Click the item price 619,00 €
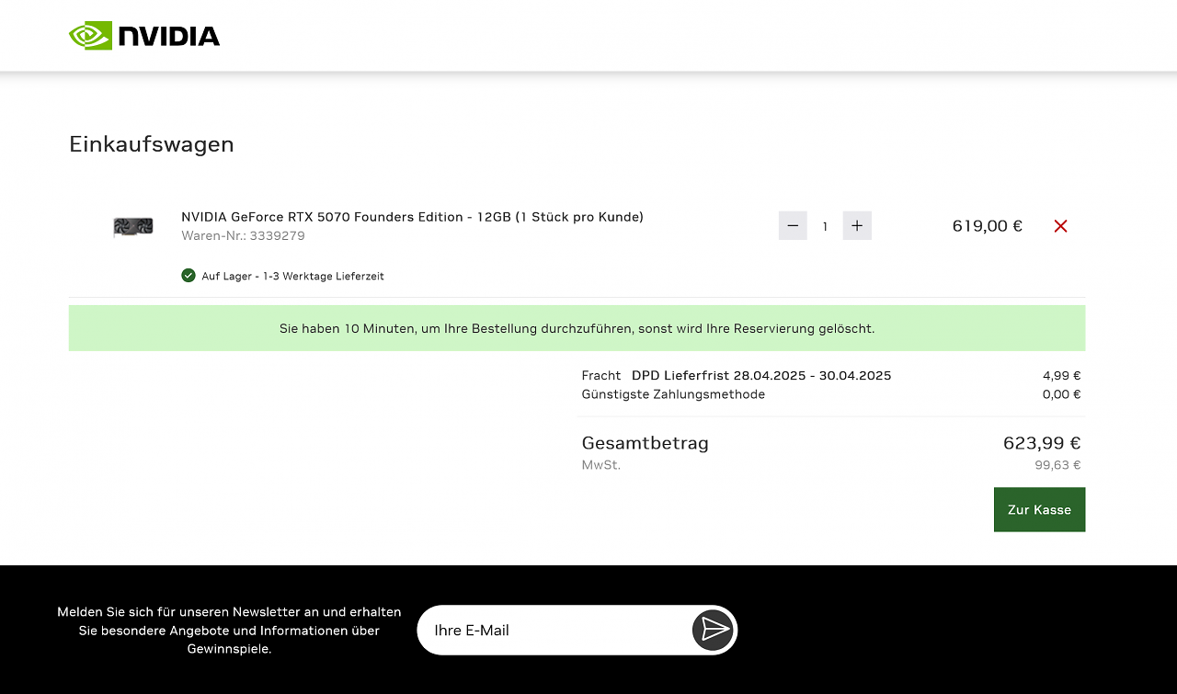Viewport: 1177px width, 694px height. pos(987,226)
